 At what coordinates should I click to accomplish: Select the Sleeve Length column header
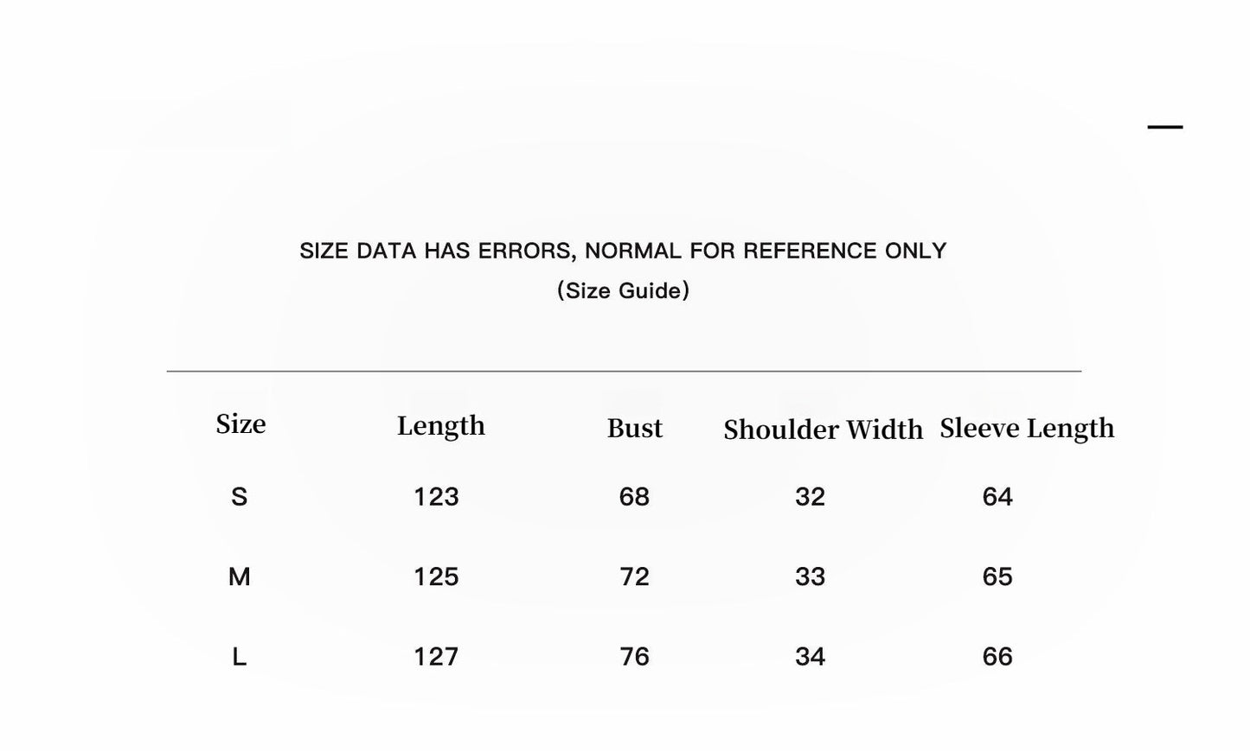pos(1027,429)
